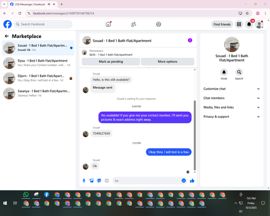Click More options button

(167, 62)
